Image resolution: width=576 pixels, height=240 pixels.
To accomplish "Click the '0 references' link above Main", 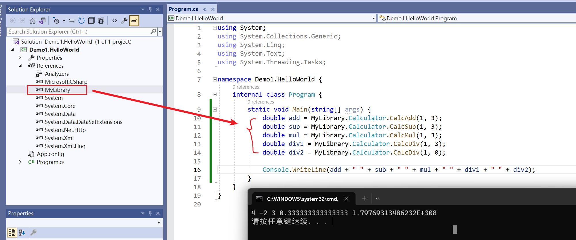I will (261, 102).
